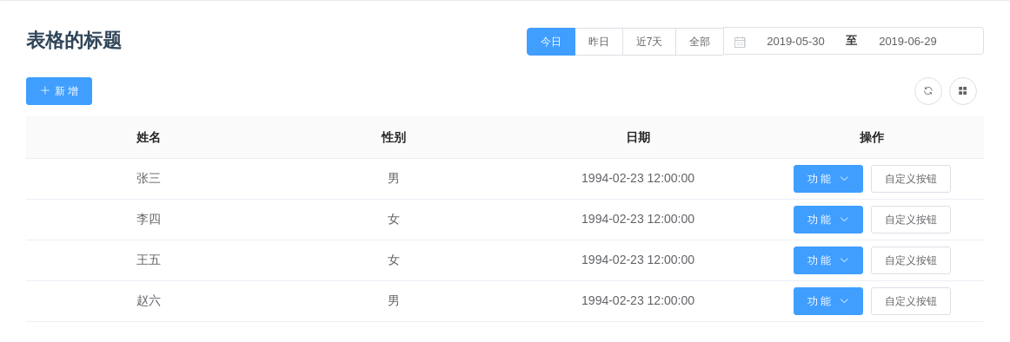Click start date 2019-05-30 field
The width and height of the screenshot is (1010, 342).
pyautogui.click(x=795, y=42)
